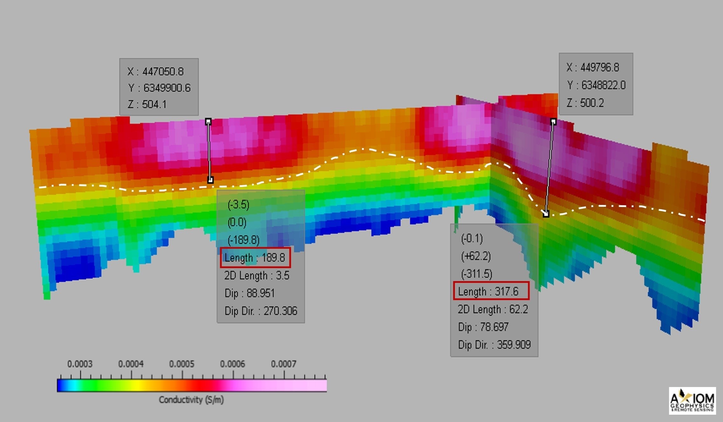Click the '(-0.1)' delta value
Screen dimensions: 723x422
click(472, 239)
